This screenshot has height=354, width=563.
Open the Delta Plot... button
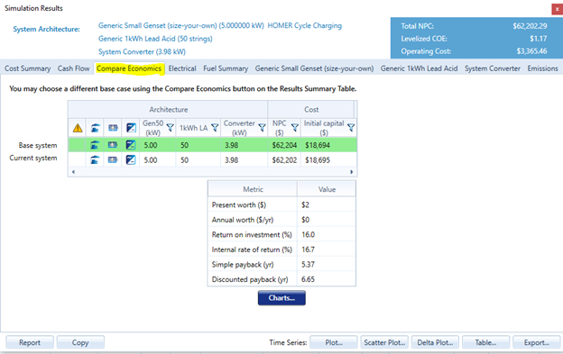point(435,342)
